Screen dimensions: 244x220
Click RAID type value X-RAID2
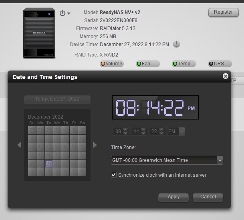point(109,55)
